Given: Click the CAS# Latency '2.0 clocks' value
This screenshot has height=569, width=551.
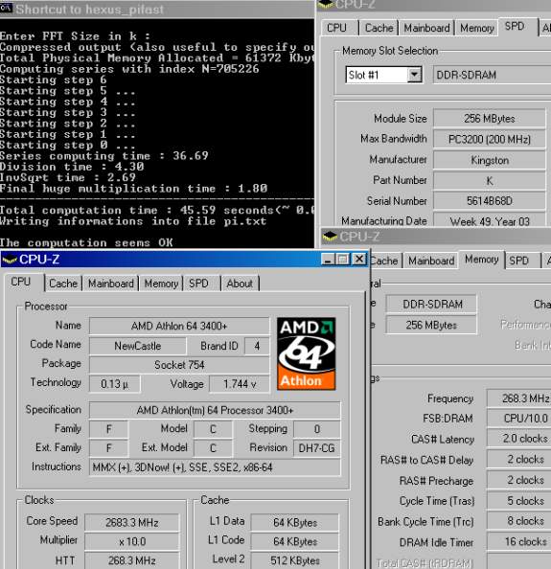Looking at the screenshot, I should pyautogui.click(x=519, y=439).
